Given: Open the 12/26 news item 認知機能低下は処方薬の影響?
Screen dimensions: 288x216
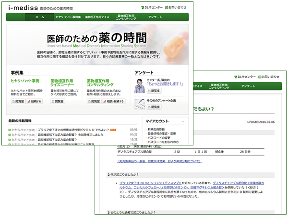Looking at the screenshot, I should (x=57, y=140).
